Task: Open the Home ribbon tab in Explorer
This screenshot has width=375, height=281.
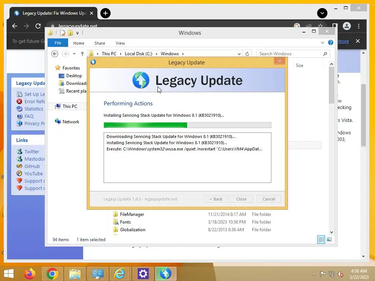Action: point(79,43)
